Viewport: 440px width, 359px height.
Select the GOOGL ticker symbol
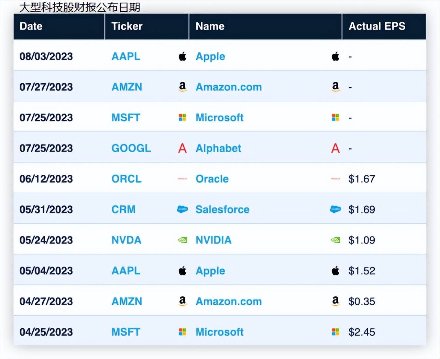click(x=131, y=148)
